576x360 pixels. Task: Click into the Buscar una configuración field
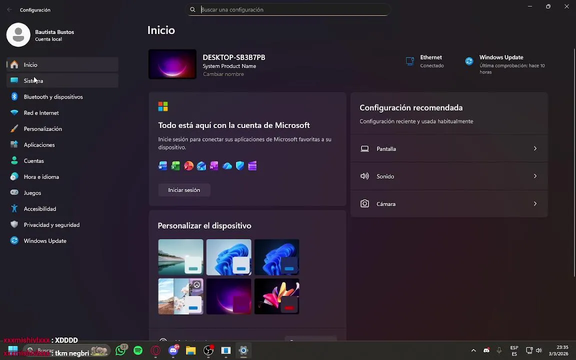click(x=288, y=9)
